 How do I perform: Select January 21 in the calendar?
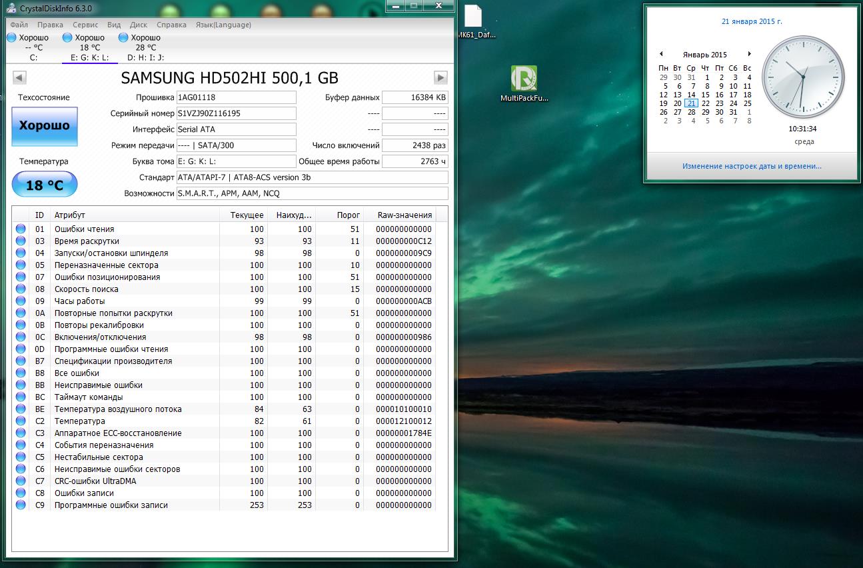pyautogui.click(x=692, y=103)
